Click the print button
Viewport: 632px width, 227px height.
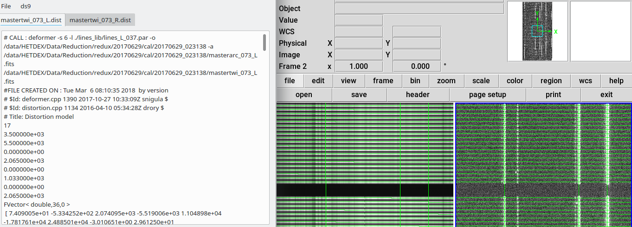coord(553,95)
